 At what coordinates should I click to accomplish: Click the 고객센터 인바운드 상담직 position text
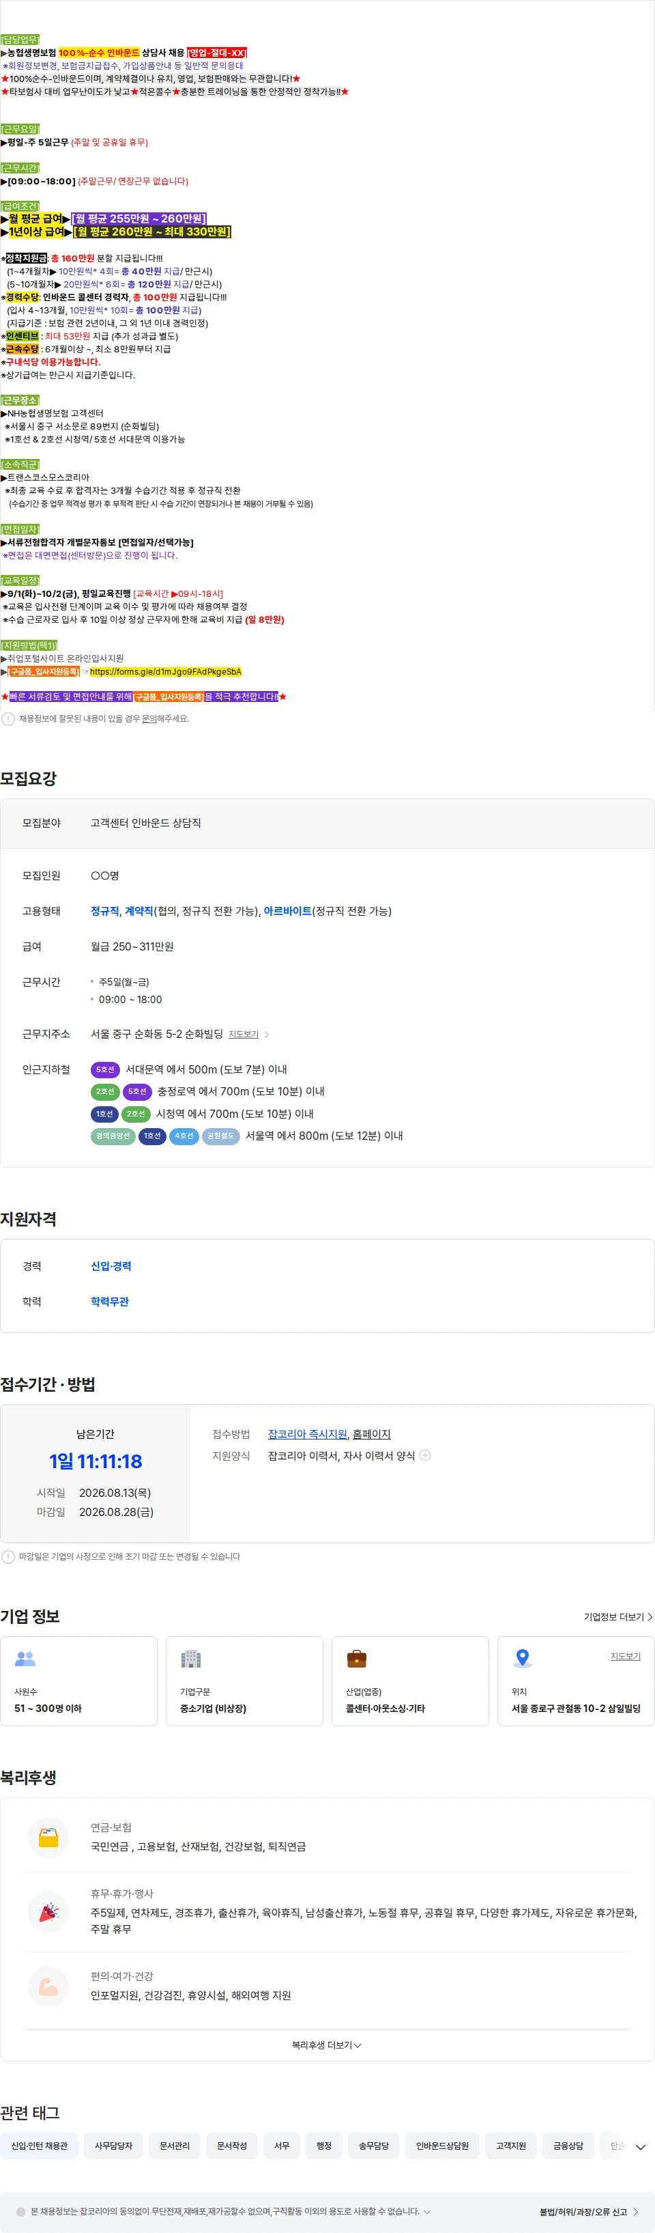pos(145,823)
